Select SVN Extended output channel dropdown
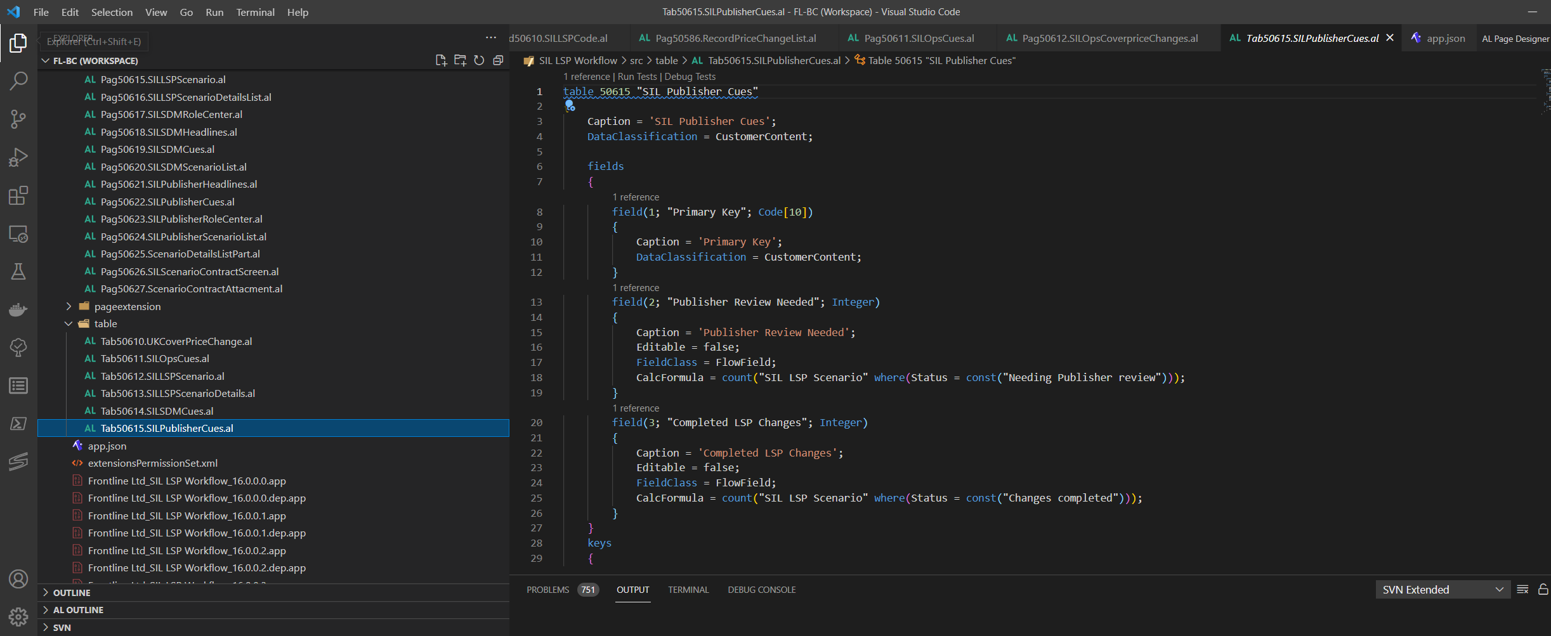Screen dimensions: 1551x636 [1443, 590]
